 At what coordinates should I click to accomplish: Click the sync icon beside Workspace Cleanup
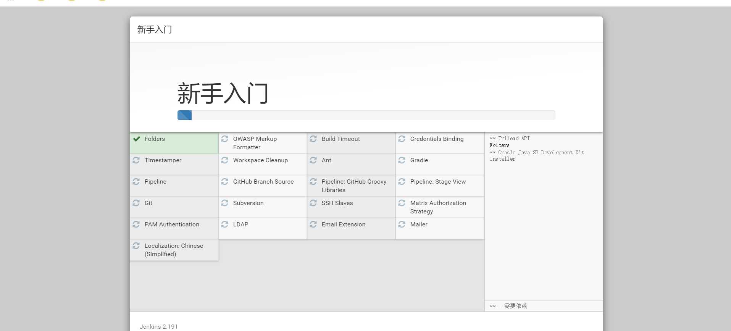[225, 160]
